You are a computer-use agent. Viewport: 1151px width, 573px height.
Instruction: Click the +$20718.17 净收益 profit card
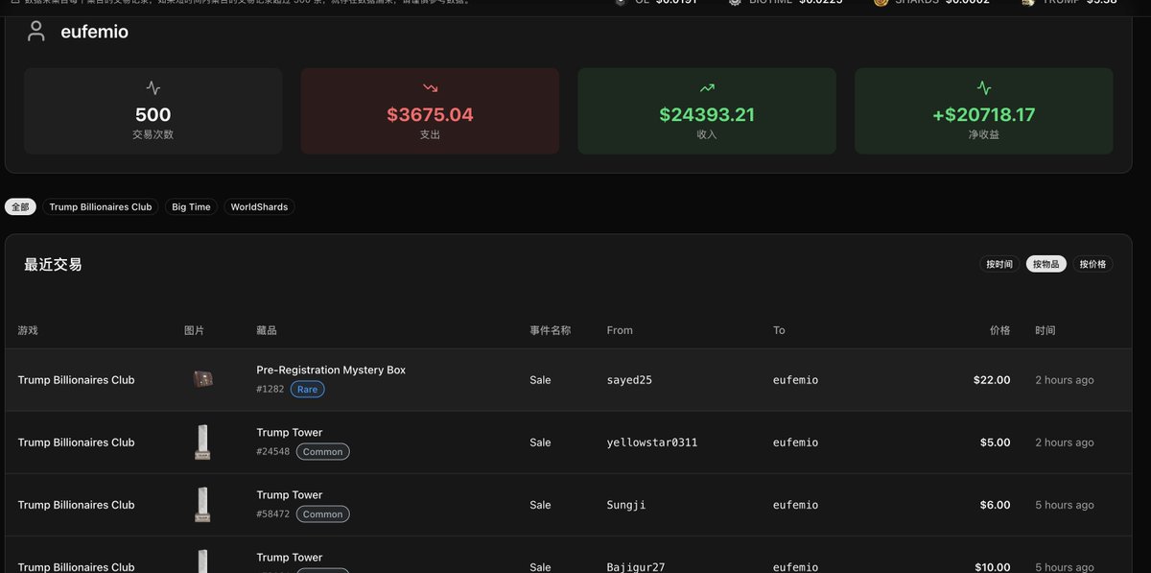[984, 110]
